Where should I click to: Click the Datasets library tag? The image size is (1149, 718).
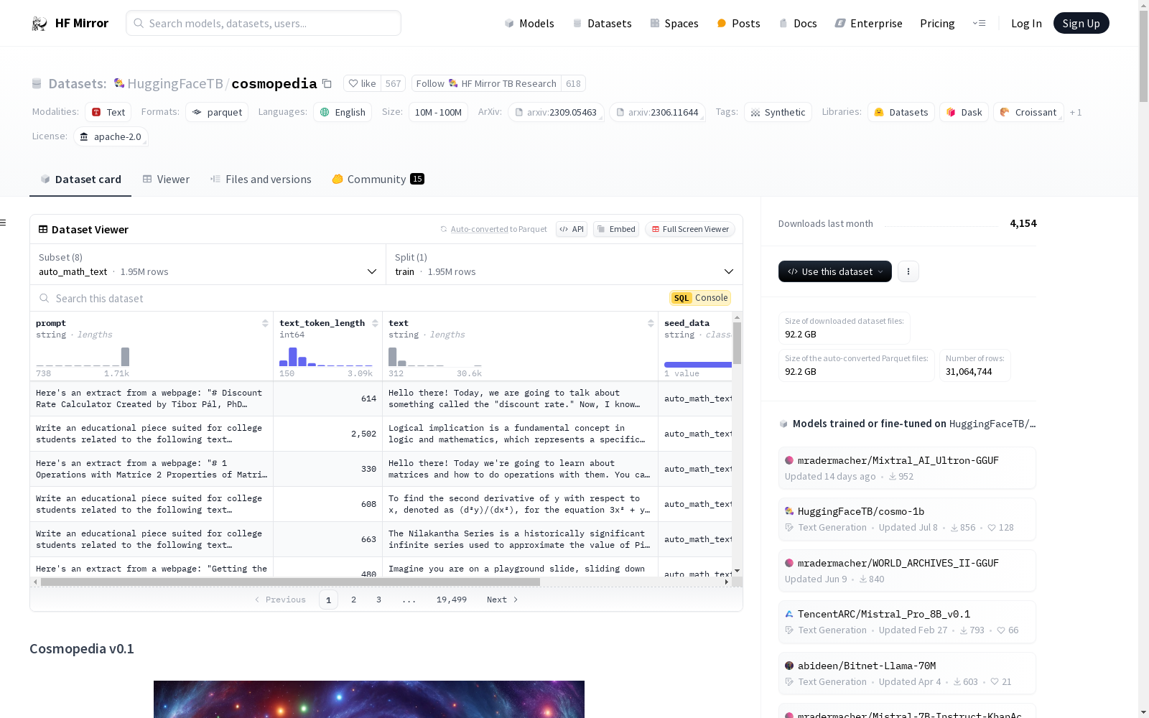(901, 112)
